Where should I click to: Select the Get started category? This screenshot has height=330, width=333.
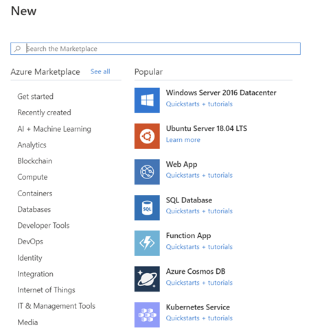36,97
